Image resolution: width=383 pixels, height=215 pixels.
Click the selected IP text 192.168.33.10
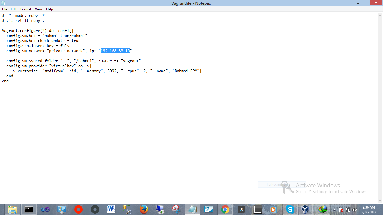click(x=115, y=51)
